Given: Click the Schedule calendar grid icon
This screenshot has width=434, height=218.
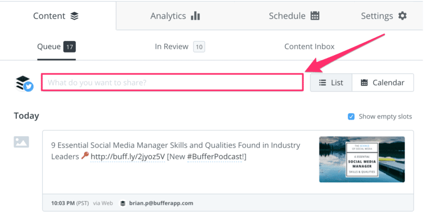Looking at the screenshot, I should (315, 16).
